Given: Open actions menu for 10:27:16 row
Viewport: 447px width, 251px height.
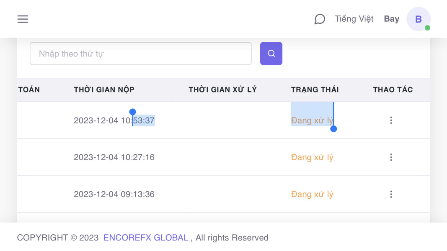Looking at the screenshot, I should (x=391, y=157).
